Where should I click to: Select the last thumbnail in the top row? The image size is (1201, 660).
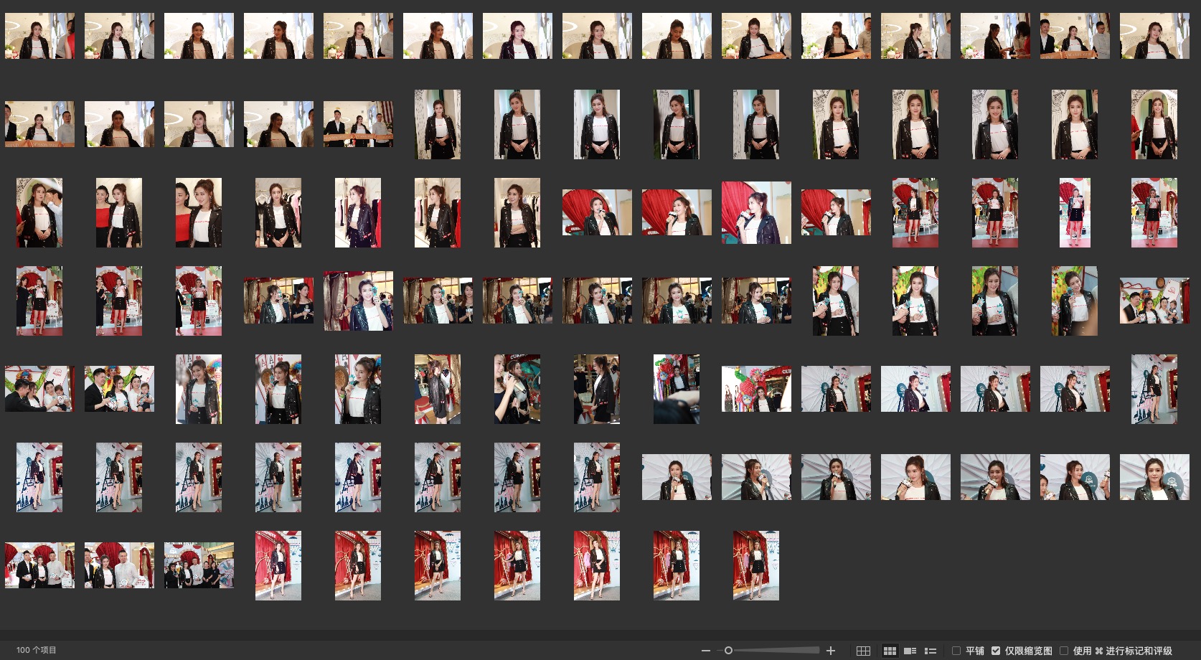[x=1154, y=36]
